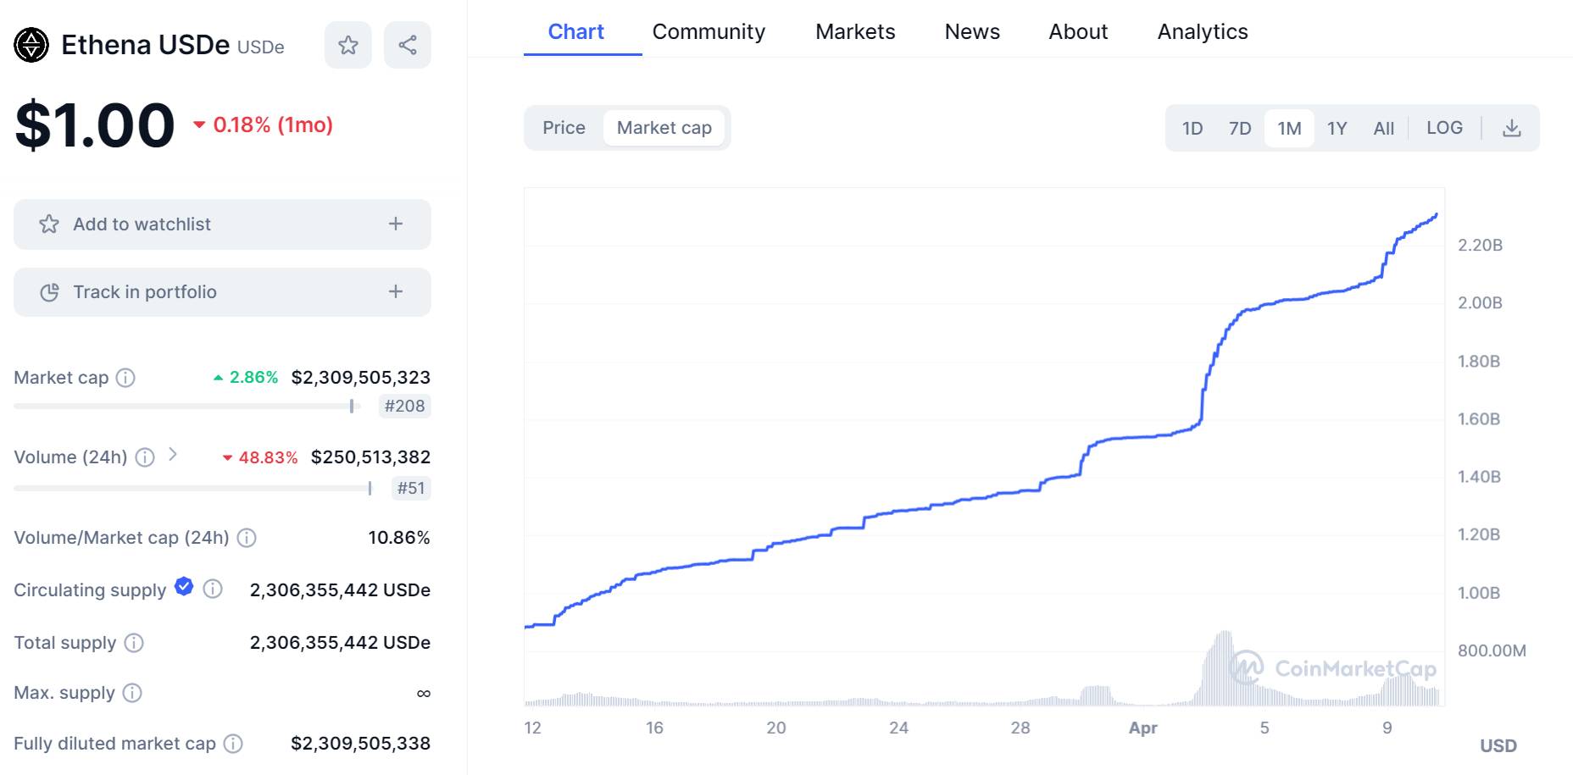Click the 48.83% volume change
This screenshot has height=775, width=1573.
260,458
